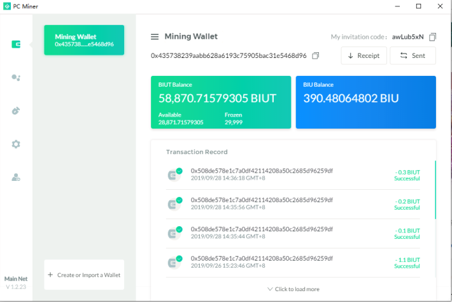Maximize the PC Miner window
The height and width of the screenshot is (302, 452).
(418, 6)
